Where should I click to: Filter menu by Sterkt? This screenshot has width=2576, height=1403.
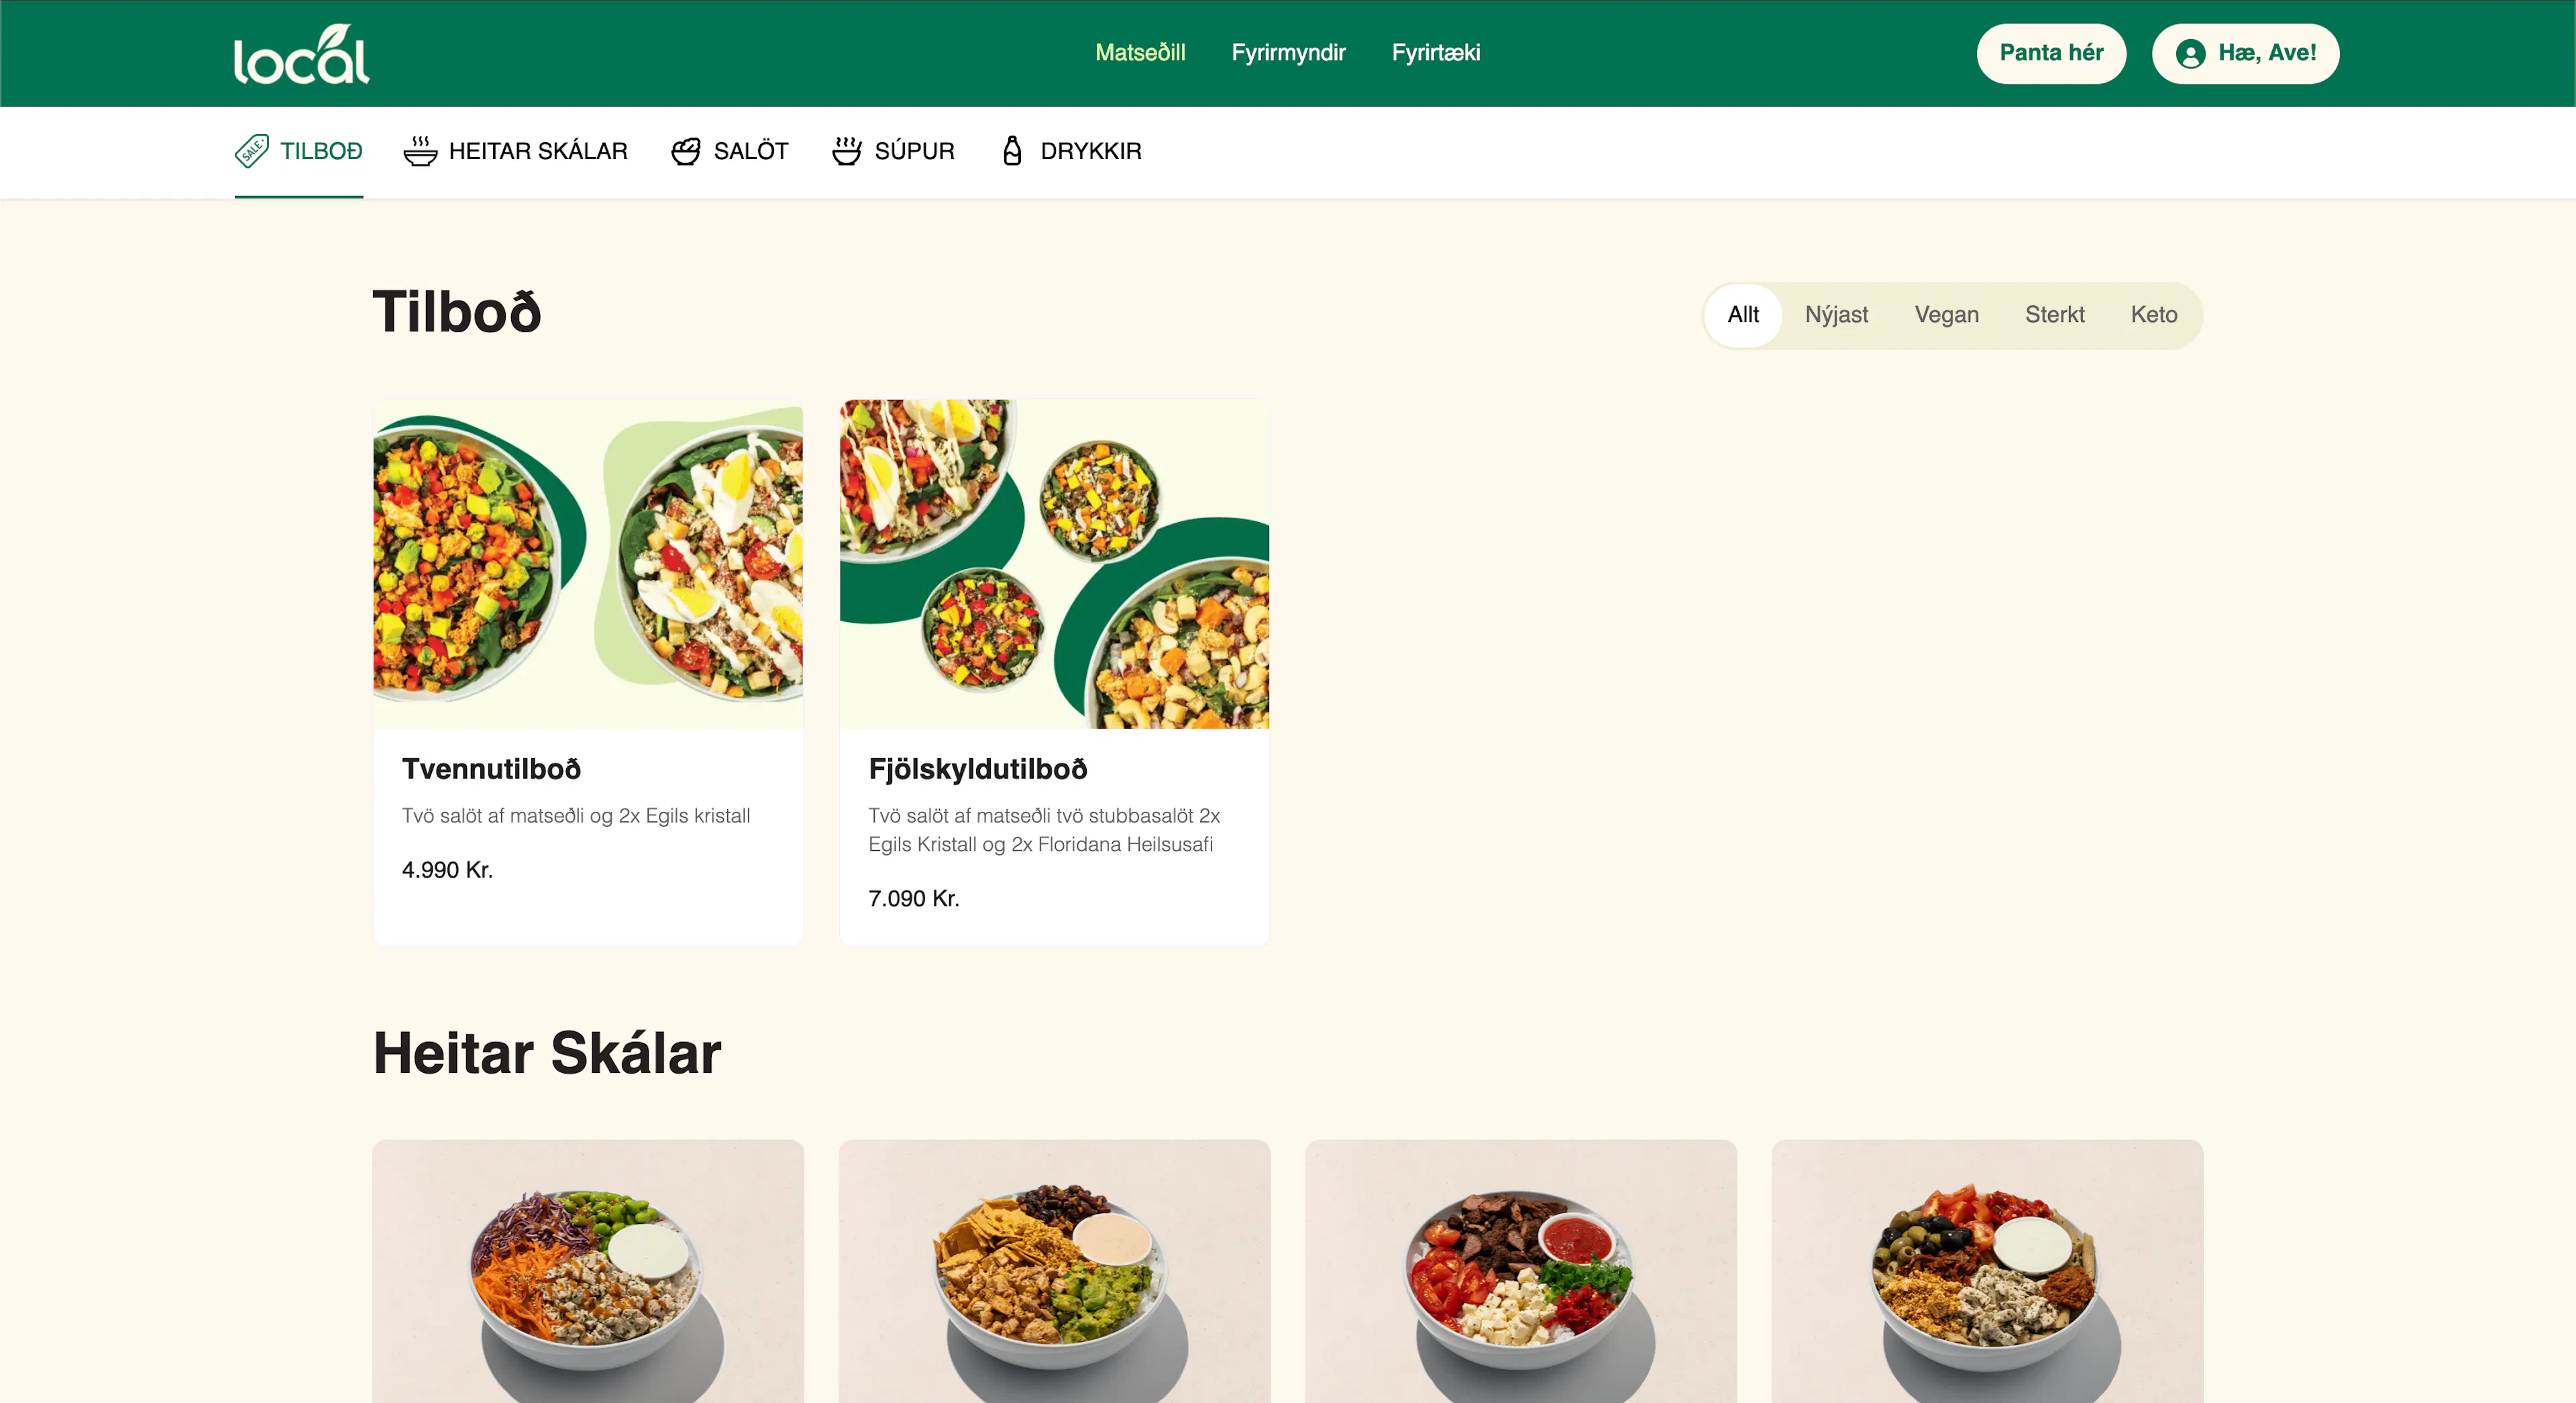(x=2054, y=315)
